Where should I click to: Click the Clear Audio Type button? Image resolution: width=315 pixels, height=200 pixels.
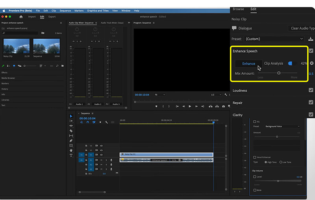pos(301,28)
